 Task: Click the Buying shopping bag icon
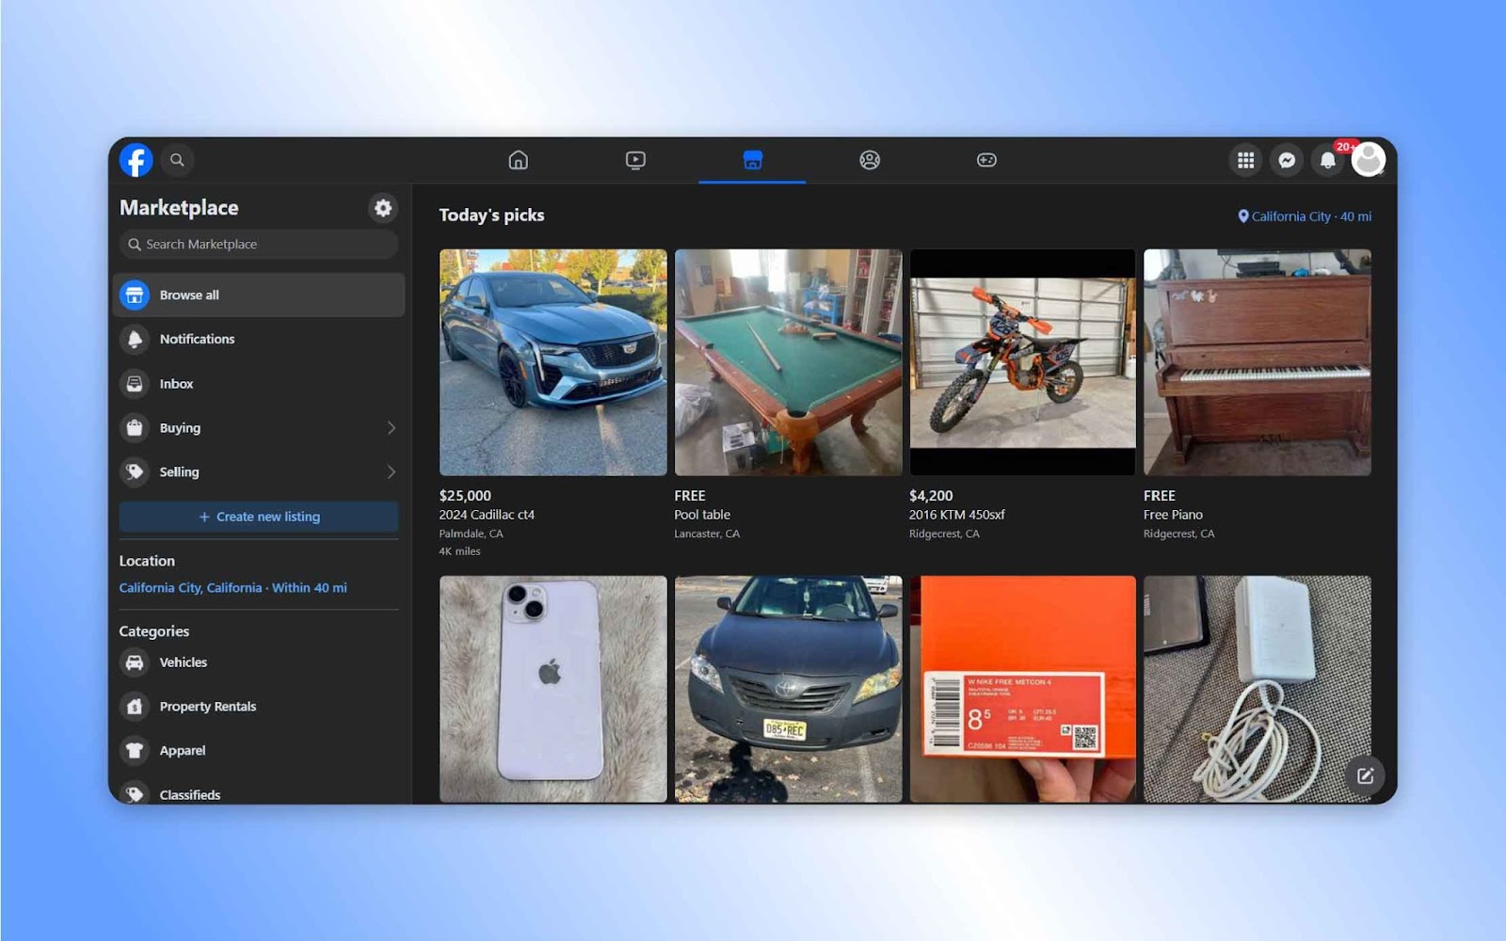pos(135,427)
